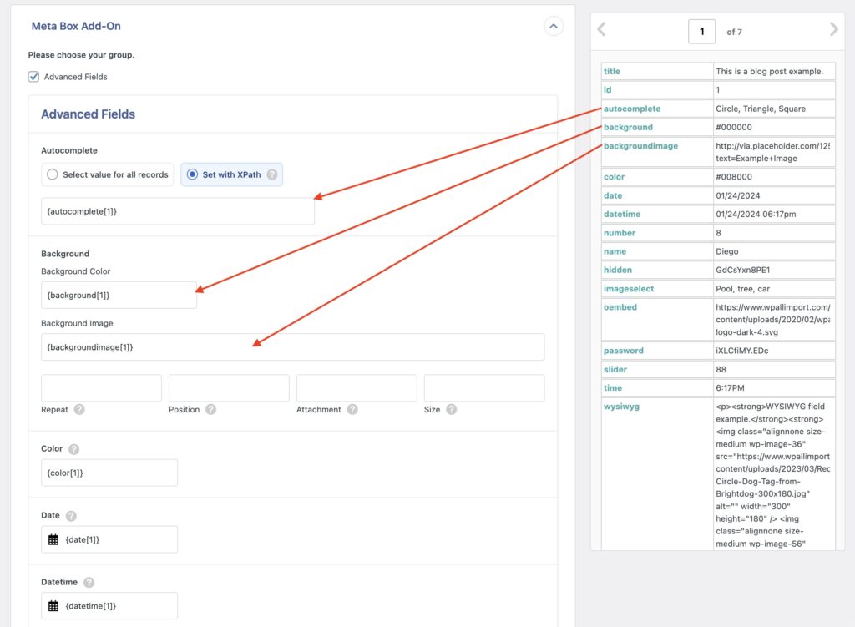Click the help icon next to Size

tap(451, 410)
